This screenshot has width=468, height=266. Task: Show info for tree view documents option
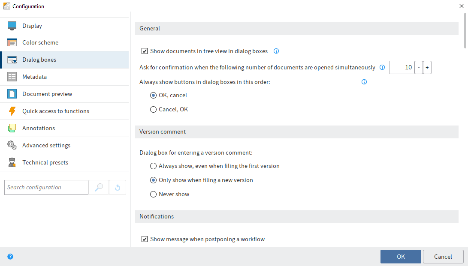coord(276,51)
